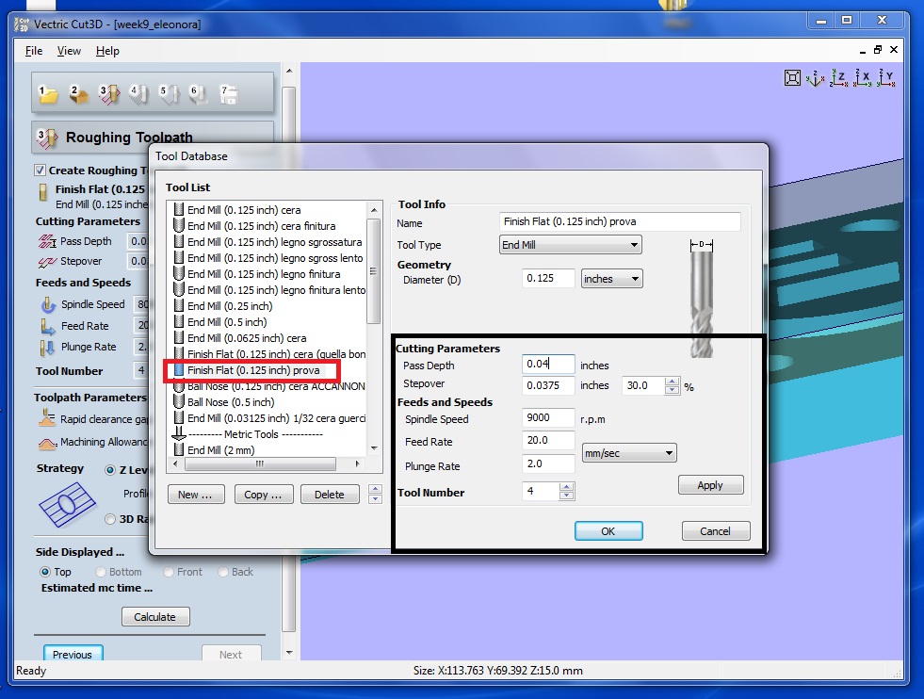Select the Bottom side displayed option
The image size is (924, 699).
(x=100, y=572)
